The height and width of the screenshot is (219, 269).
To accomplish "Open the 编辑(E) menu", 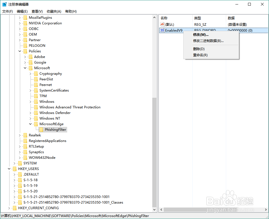I will [22, 11].
